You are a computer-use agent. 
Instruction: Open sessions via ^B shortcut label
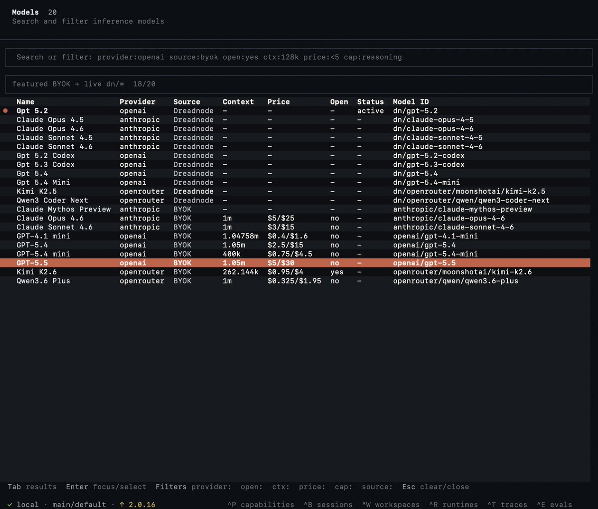pyautogui.click(x=328, y=505)
